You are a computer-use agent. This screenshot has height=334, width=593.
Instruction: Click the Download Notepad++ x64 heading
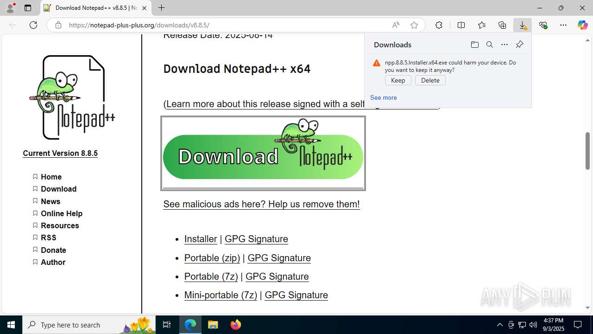(x=237, y=69)
